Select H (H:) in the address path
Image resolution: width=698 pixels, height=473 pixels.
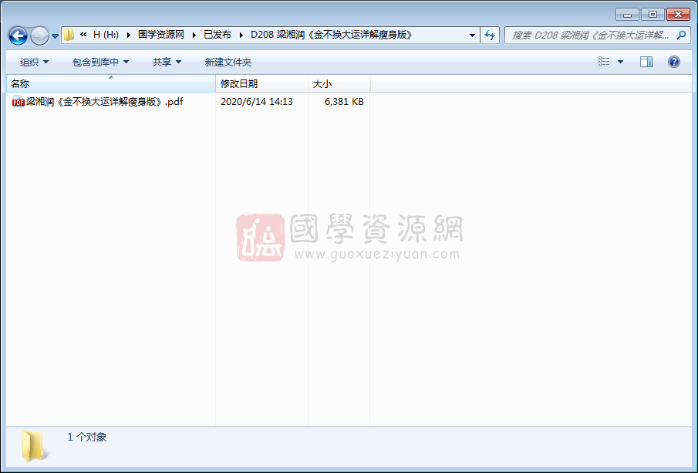pos(106,35)
